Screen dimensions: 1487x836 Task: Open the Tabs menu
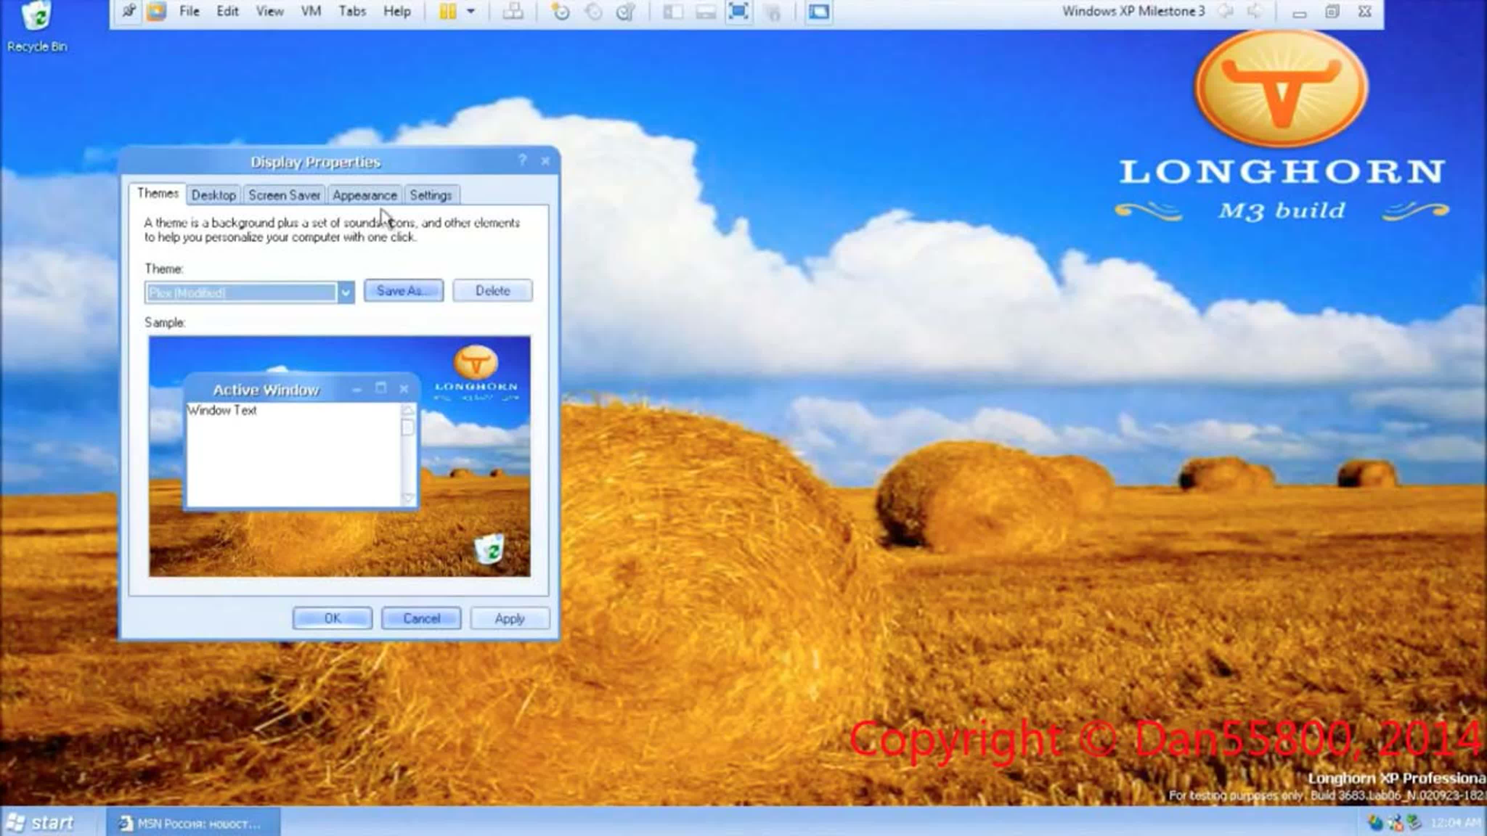click(x=351, y=11)
